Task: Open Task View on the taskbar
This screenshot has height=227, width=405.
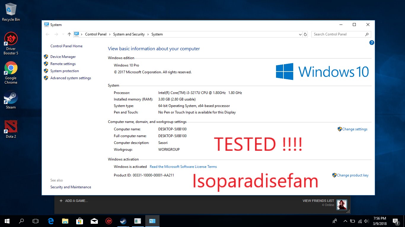Action: [x=35, y=221]
